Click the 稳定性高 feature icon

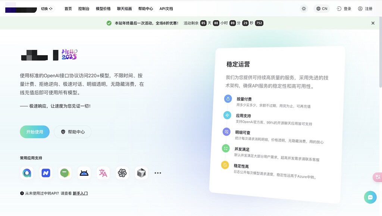pyautogui.click(x=225, y=165)
